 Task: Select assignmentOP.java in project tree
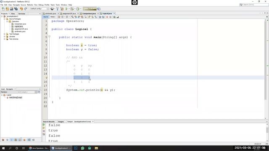click(21, 29)
